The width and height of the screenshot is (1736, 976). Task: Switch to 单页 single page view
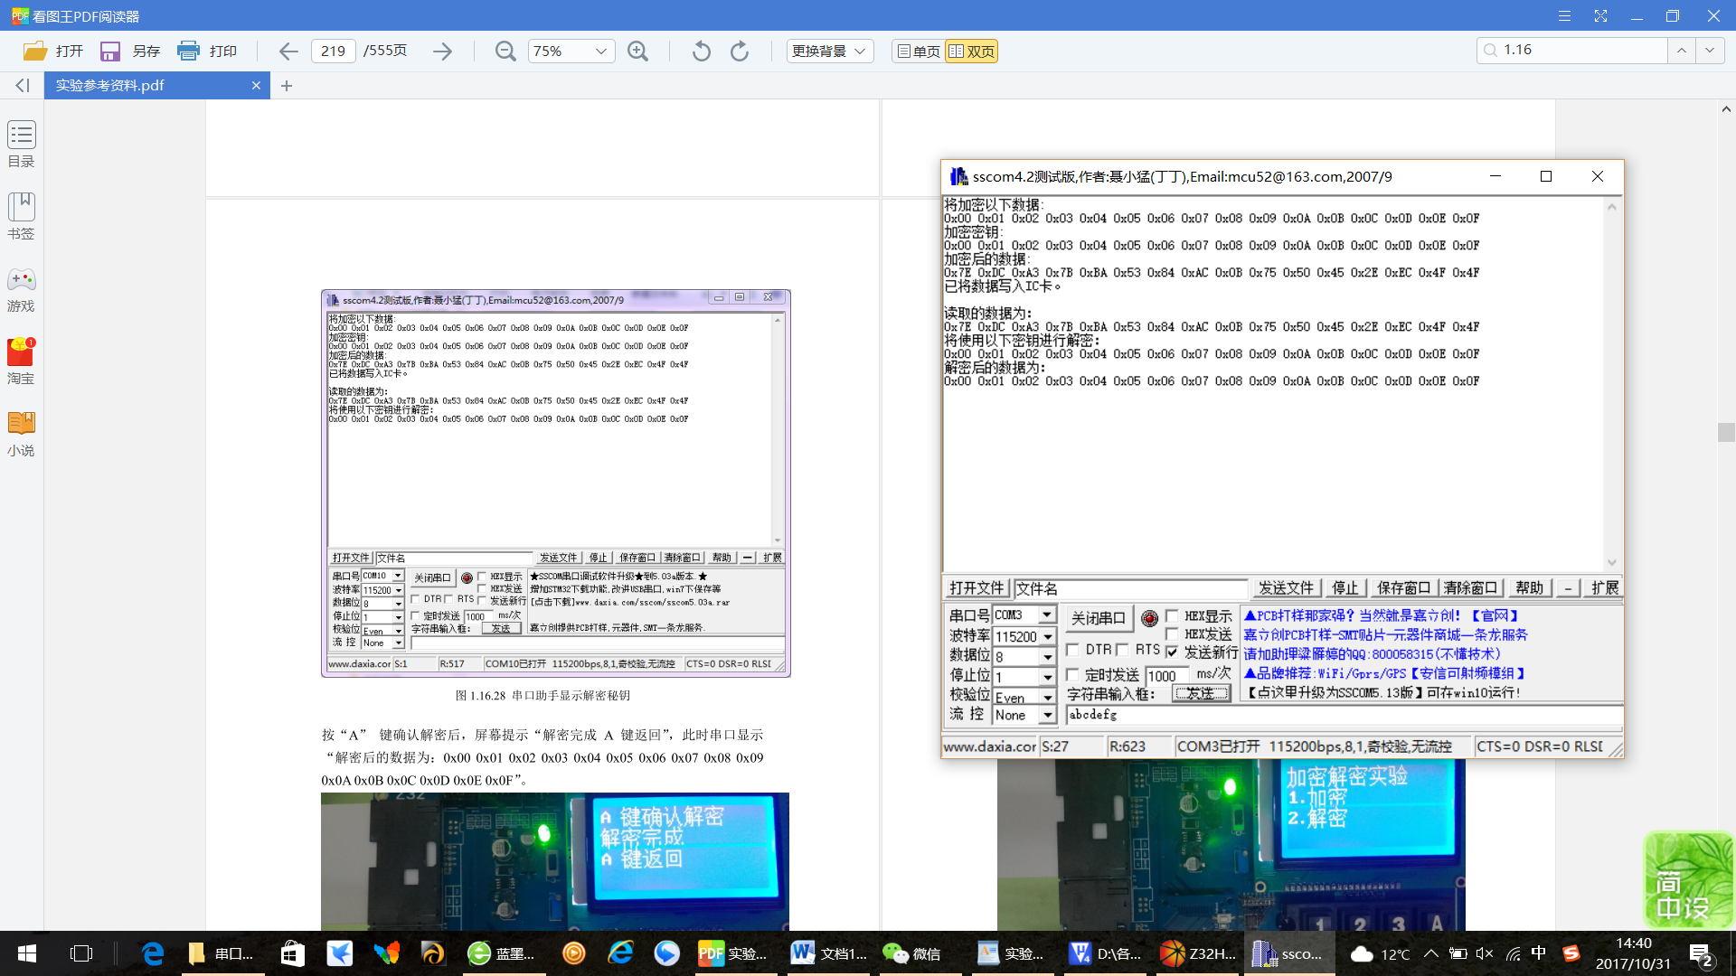click(x=919, y=52)
